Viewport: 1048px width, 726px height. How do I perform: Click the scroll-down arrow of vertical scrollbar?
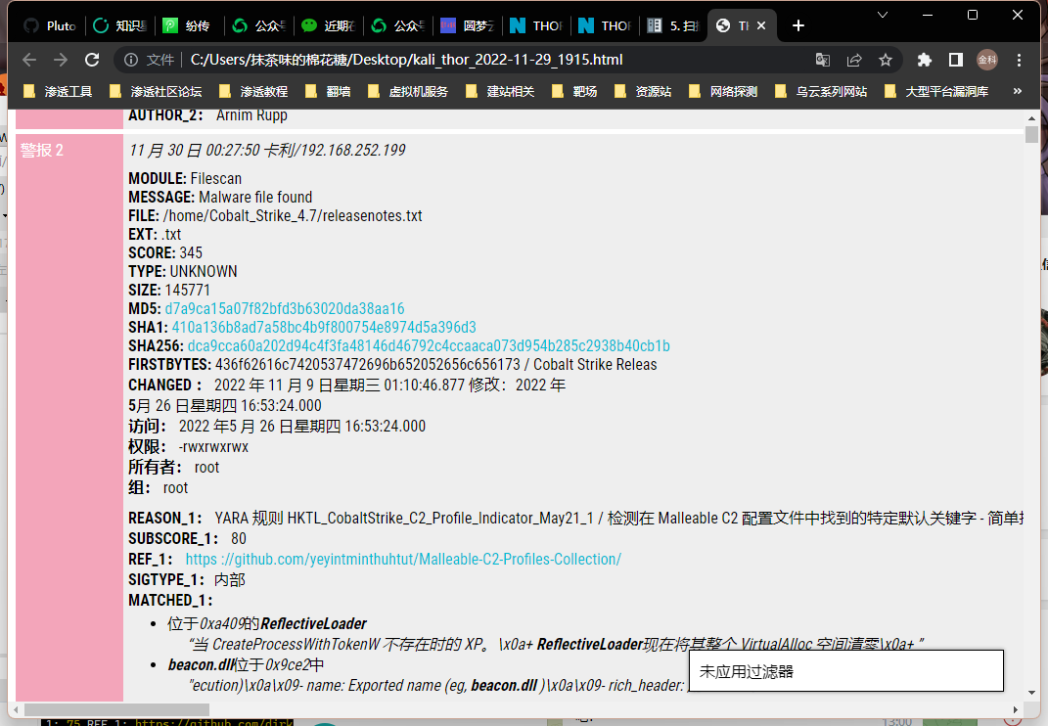[1032, 694]
